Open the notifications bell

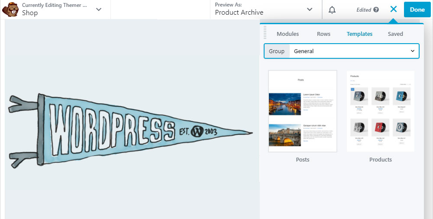[x=332, y=10]
